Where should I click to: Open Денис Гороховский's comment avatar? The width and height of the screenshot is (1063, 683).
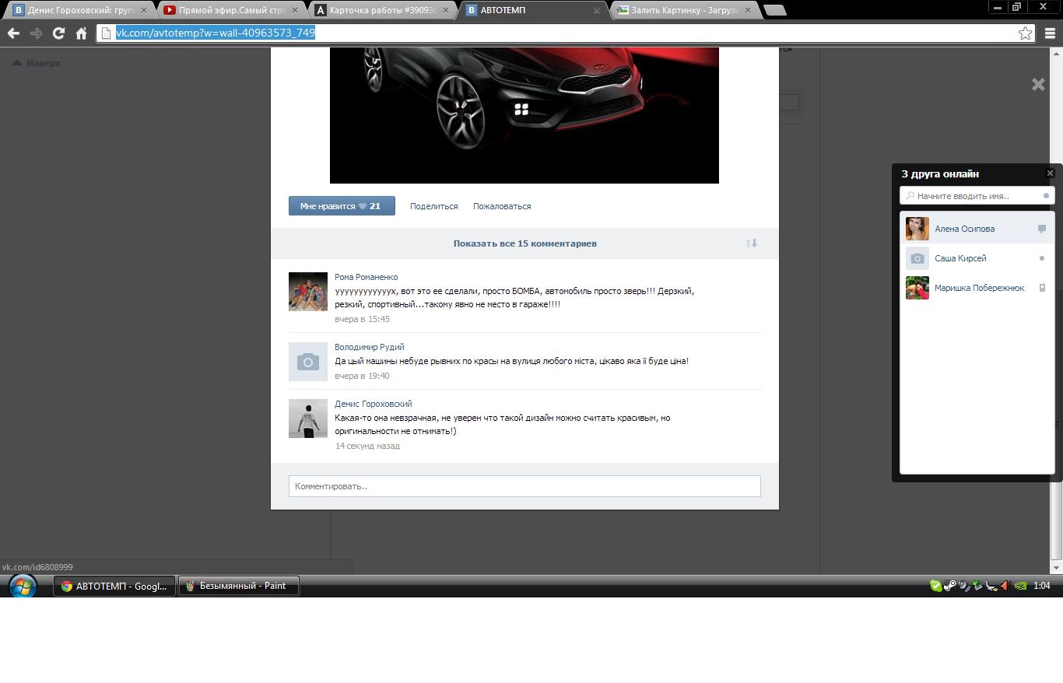pyautogui.click(x=308, y=419)
